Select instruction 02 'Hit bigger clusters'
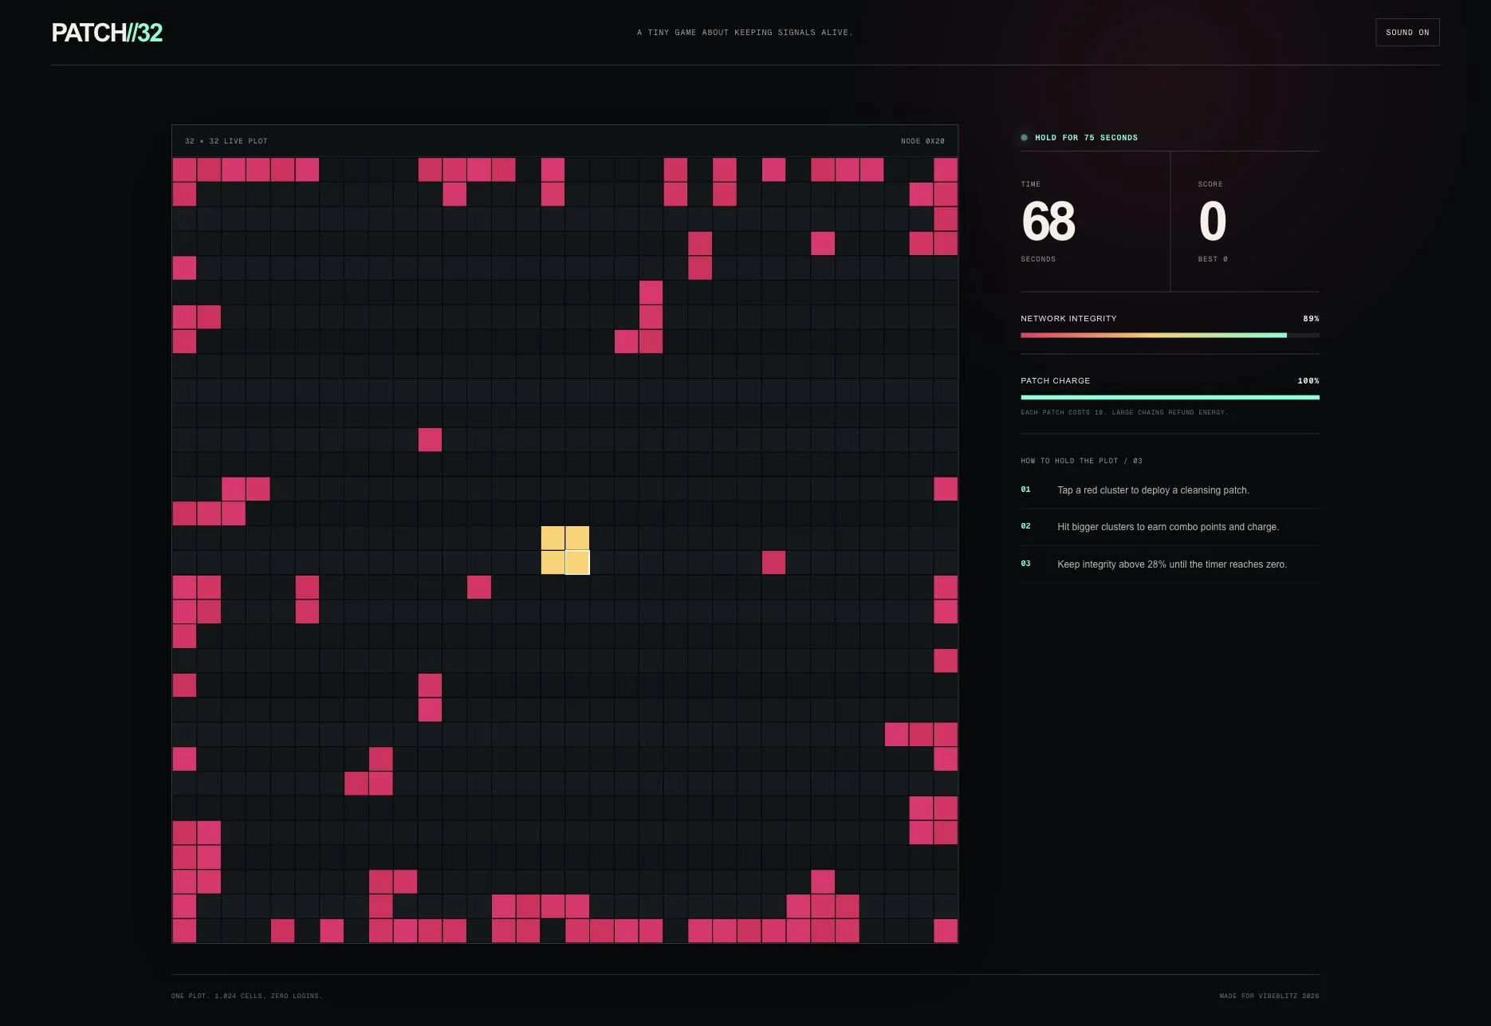Image resolution: width=1491 pixels, height=1026 pixels. (x=1170, y=527)
